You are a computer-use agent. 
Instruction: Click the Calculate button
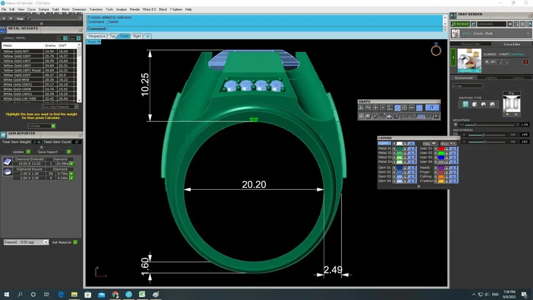point(41,126)
